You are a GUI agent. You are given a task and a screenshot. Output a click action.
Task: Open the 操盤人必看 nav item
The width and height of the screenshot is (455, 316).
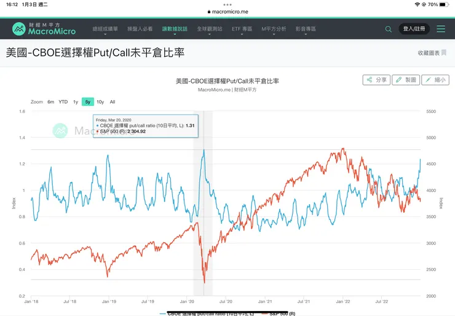(140, 29)
